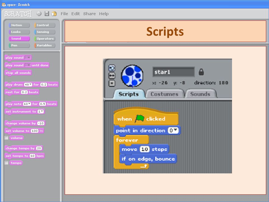Open dropdown in 'play sound until done' block
This screenshot has height=202, width=269.
[28, 65]
